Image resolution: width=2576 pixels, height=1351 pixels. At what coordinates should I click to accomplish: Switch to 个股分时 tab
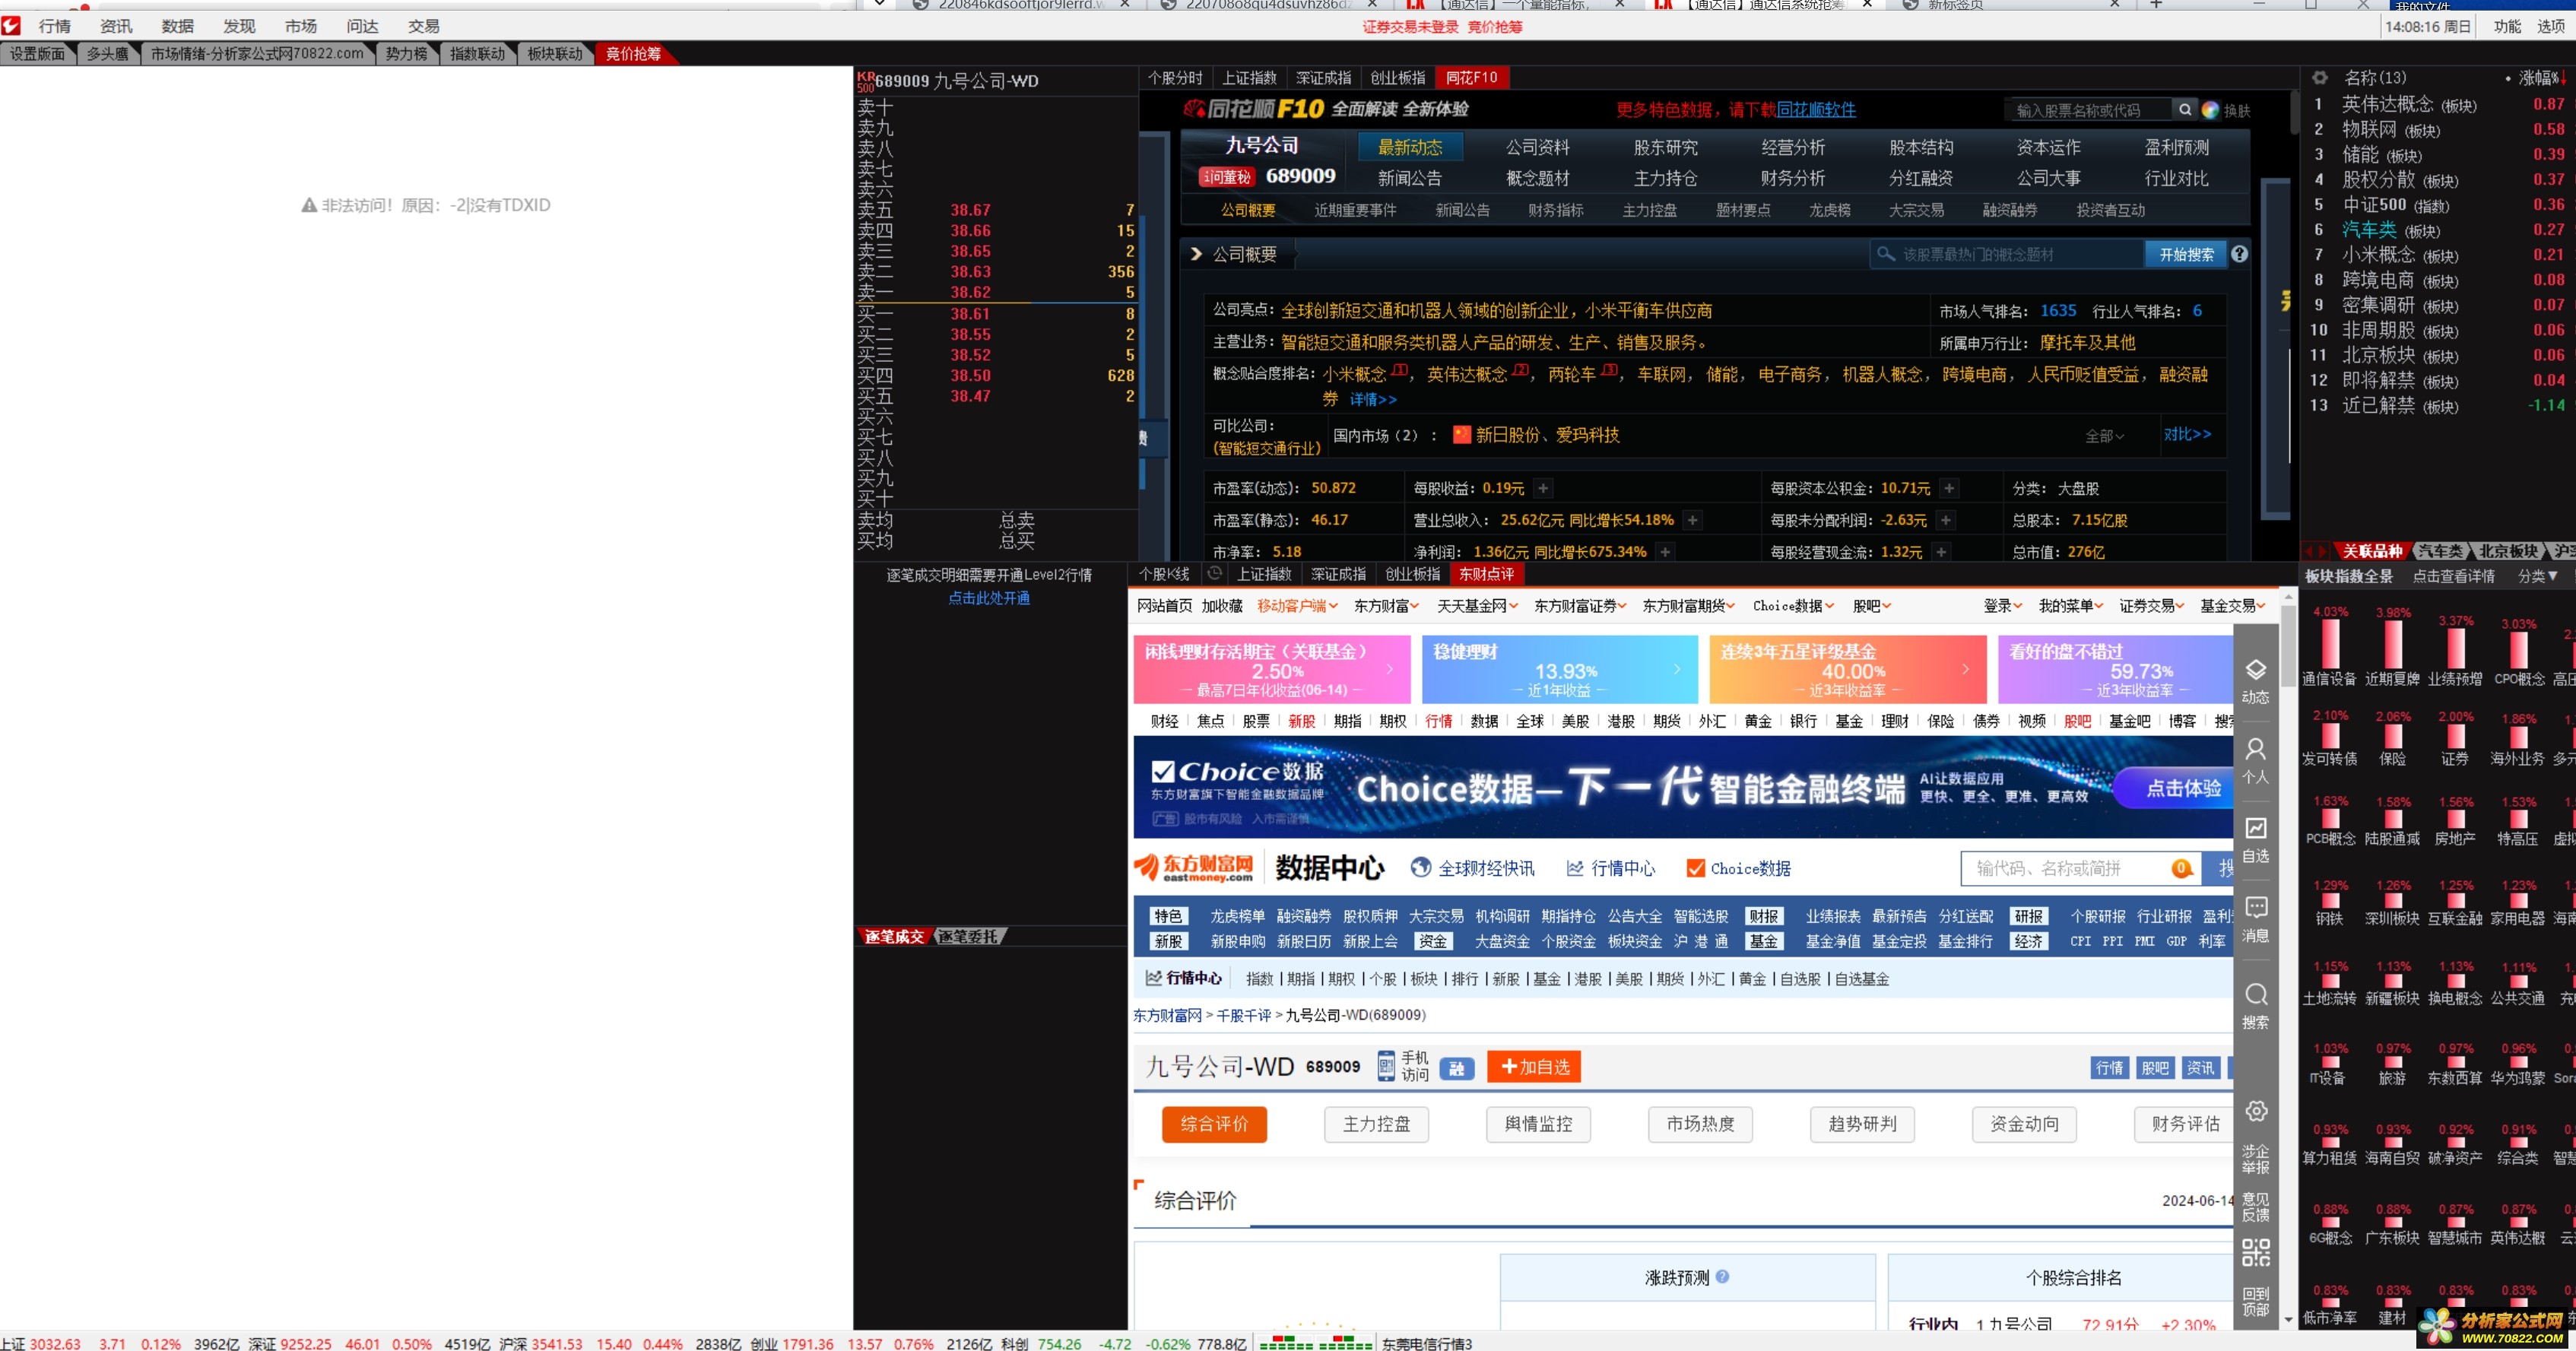pos(1175,78)
